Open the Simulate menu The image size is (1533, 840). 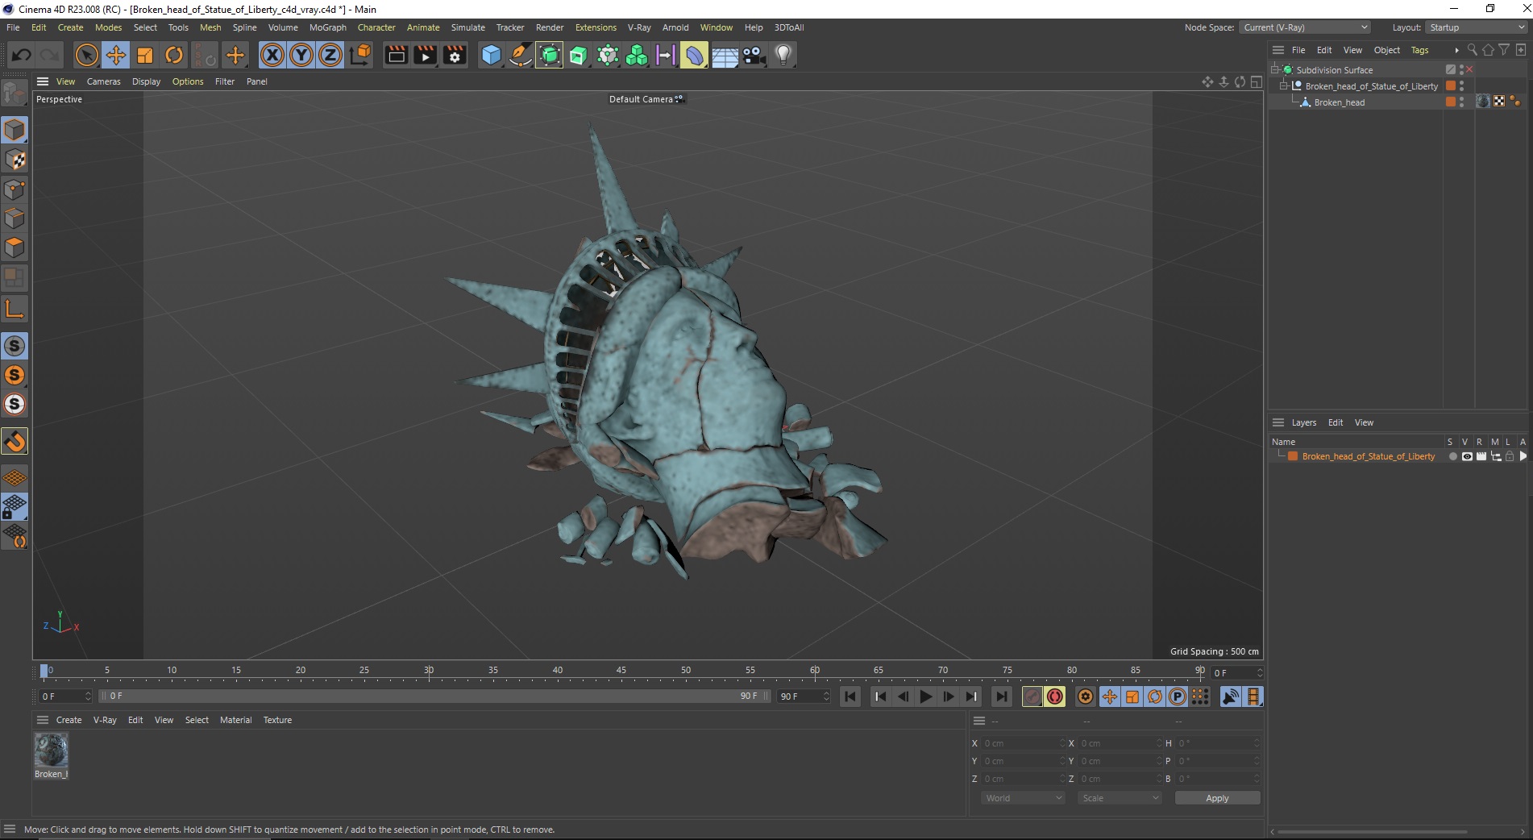[467, 27]
